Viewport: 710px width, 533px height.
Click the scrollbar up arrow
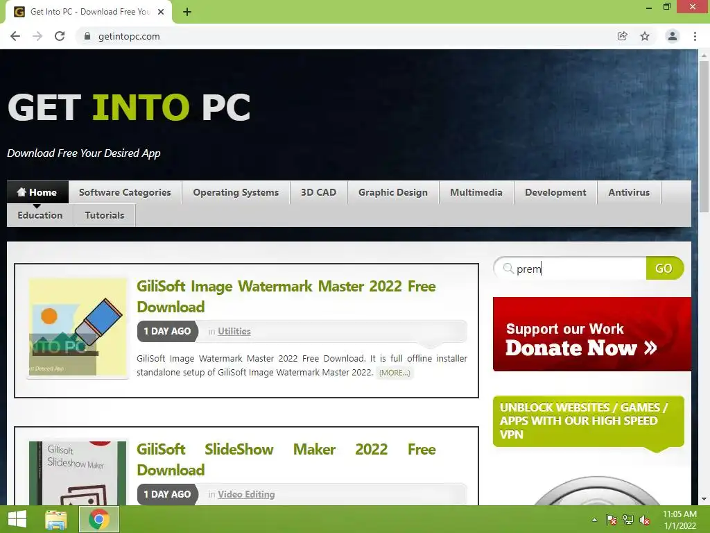(x=704, y=56)
